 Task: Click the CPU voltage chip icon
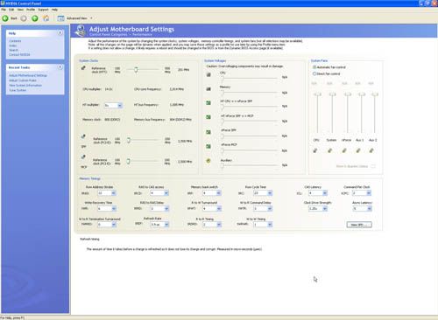(208, 74)
